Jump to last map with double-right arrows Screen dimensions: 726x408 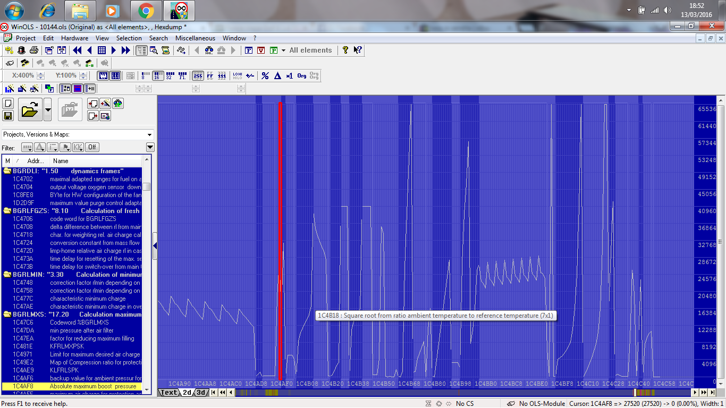coord(126,50)
